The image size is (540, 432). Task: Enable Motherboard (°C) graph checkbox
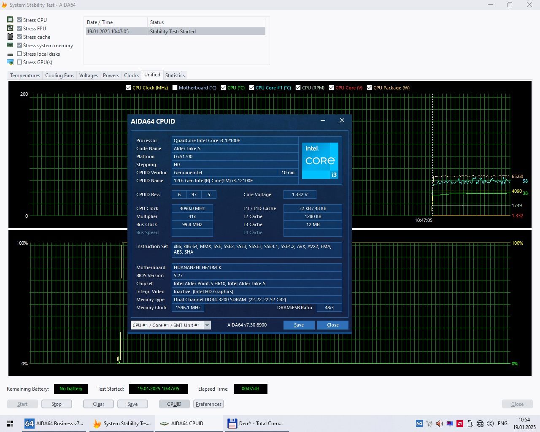175,88
